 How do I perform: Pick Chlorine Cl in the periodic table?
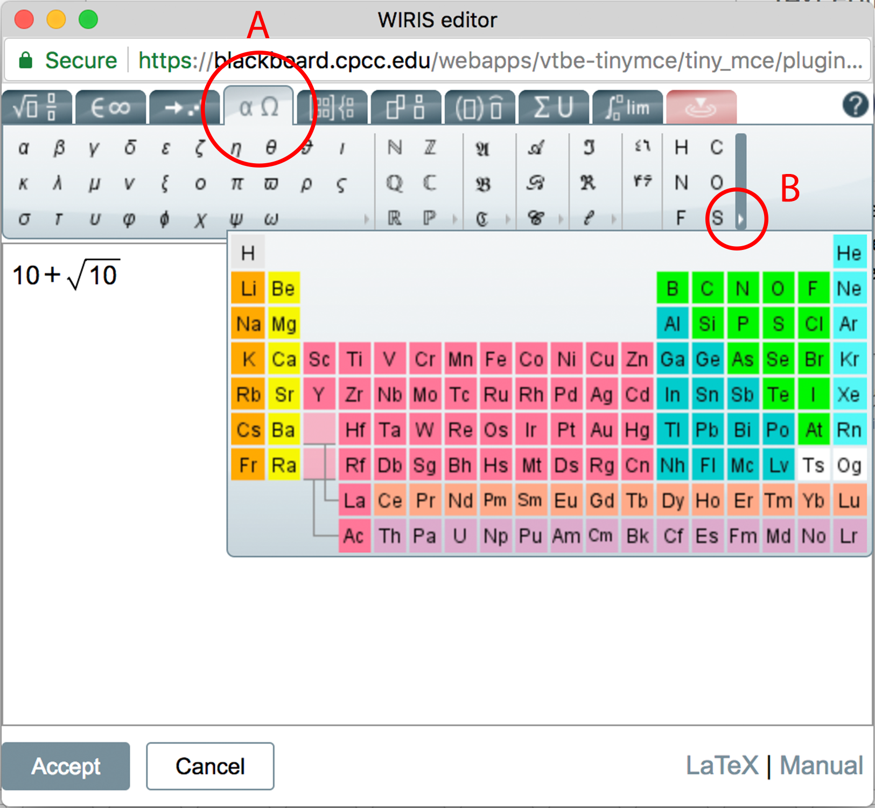coord(814,324)
